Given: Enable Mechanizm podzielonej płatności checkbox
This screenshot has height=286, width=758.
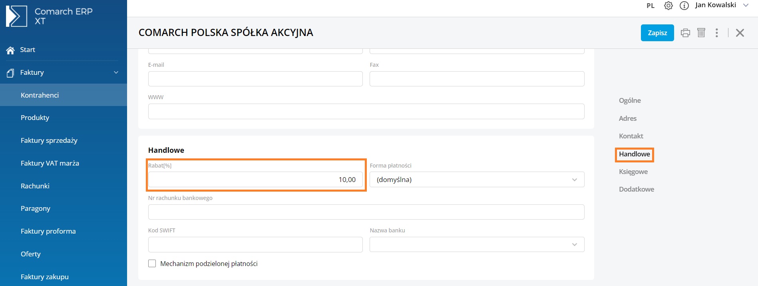Looking at the screenshot, I should [x=152, y=264].
